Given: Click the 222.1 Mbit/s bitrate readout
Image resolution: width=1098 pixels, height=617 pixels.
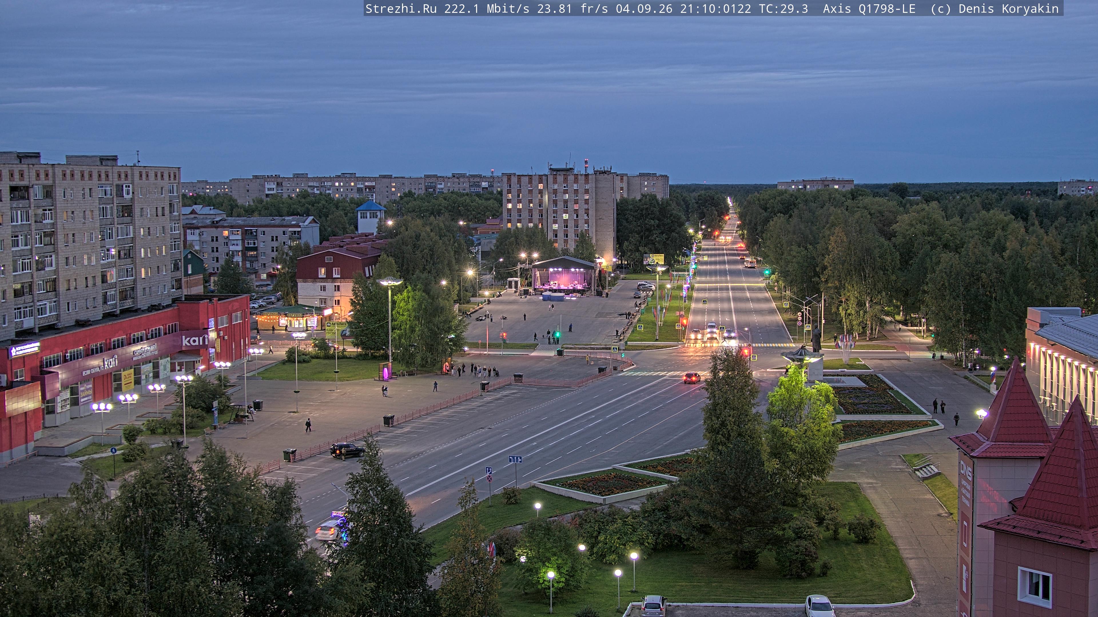Looking at the screenshot, I should click(486, 9).
